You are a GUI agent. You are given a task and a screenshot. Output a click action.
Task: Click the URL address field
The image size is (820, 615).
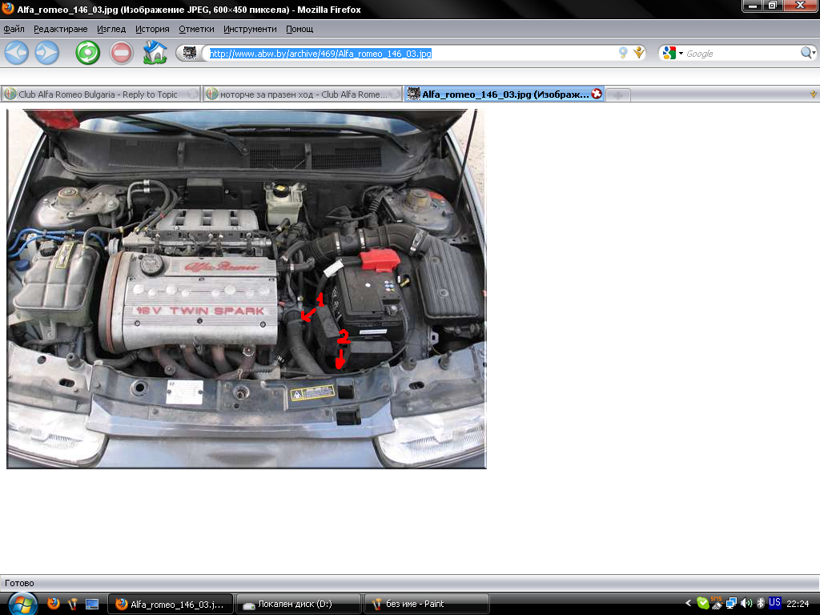(x=408, y=54)
